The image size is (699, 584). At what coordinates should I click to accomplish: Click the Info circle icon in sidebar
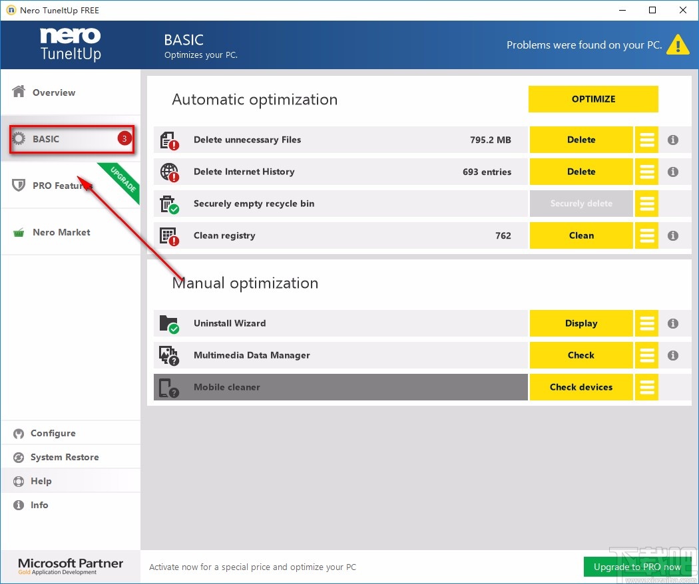pyautogui.click(x=18, y=505)
